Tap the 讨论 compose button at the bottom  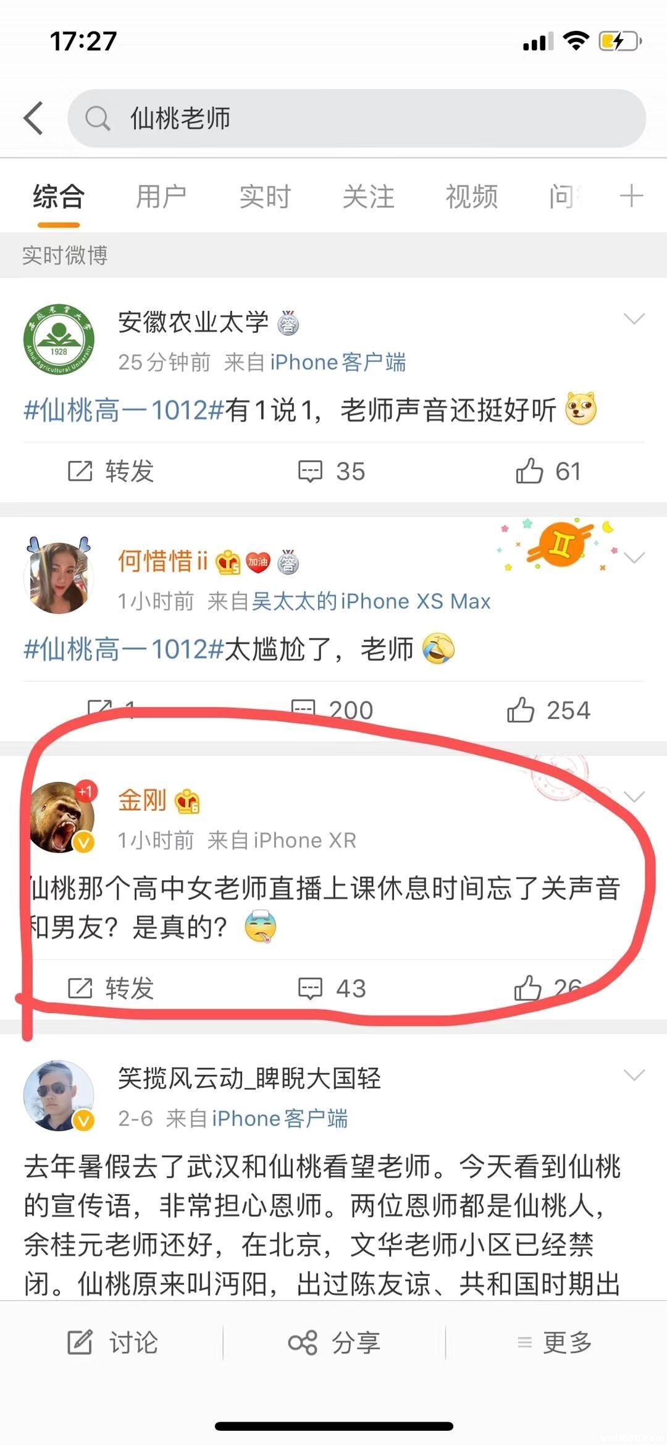(112, 1342)
